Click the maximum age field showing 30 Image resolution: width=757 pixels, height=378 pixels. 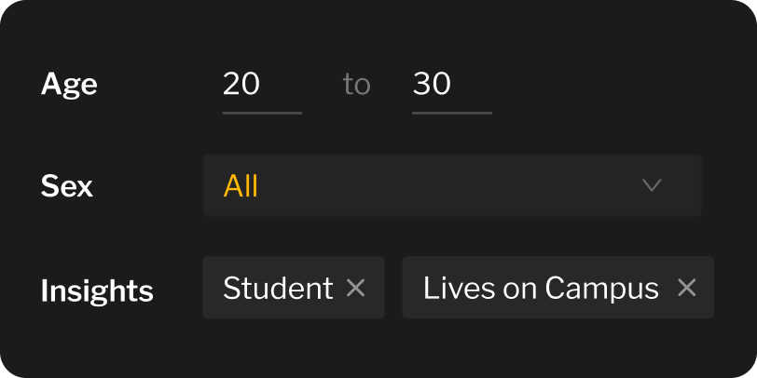coord(451,86)
